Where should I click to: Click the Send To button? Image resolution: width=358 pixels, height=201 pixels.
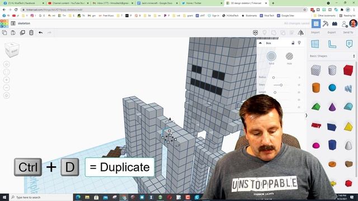(x=348, y=32)
